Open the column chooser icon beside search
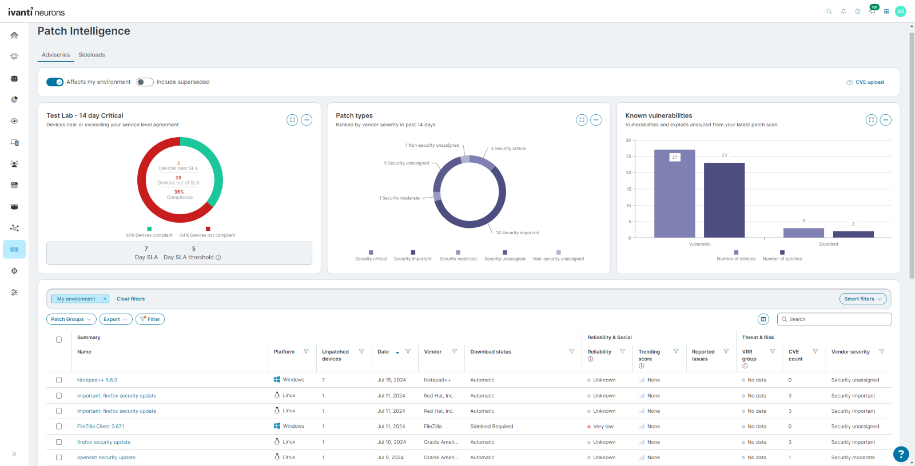Viewport: 915px width, 466px height. [x=763, y=319]
